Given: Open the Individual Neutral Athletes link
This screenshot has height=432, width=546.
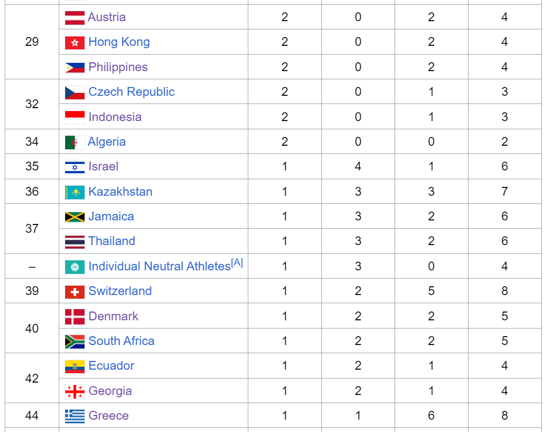Looking at the screenshot, I should 160,266.
